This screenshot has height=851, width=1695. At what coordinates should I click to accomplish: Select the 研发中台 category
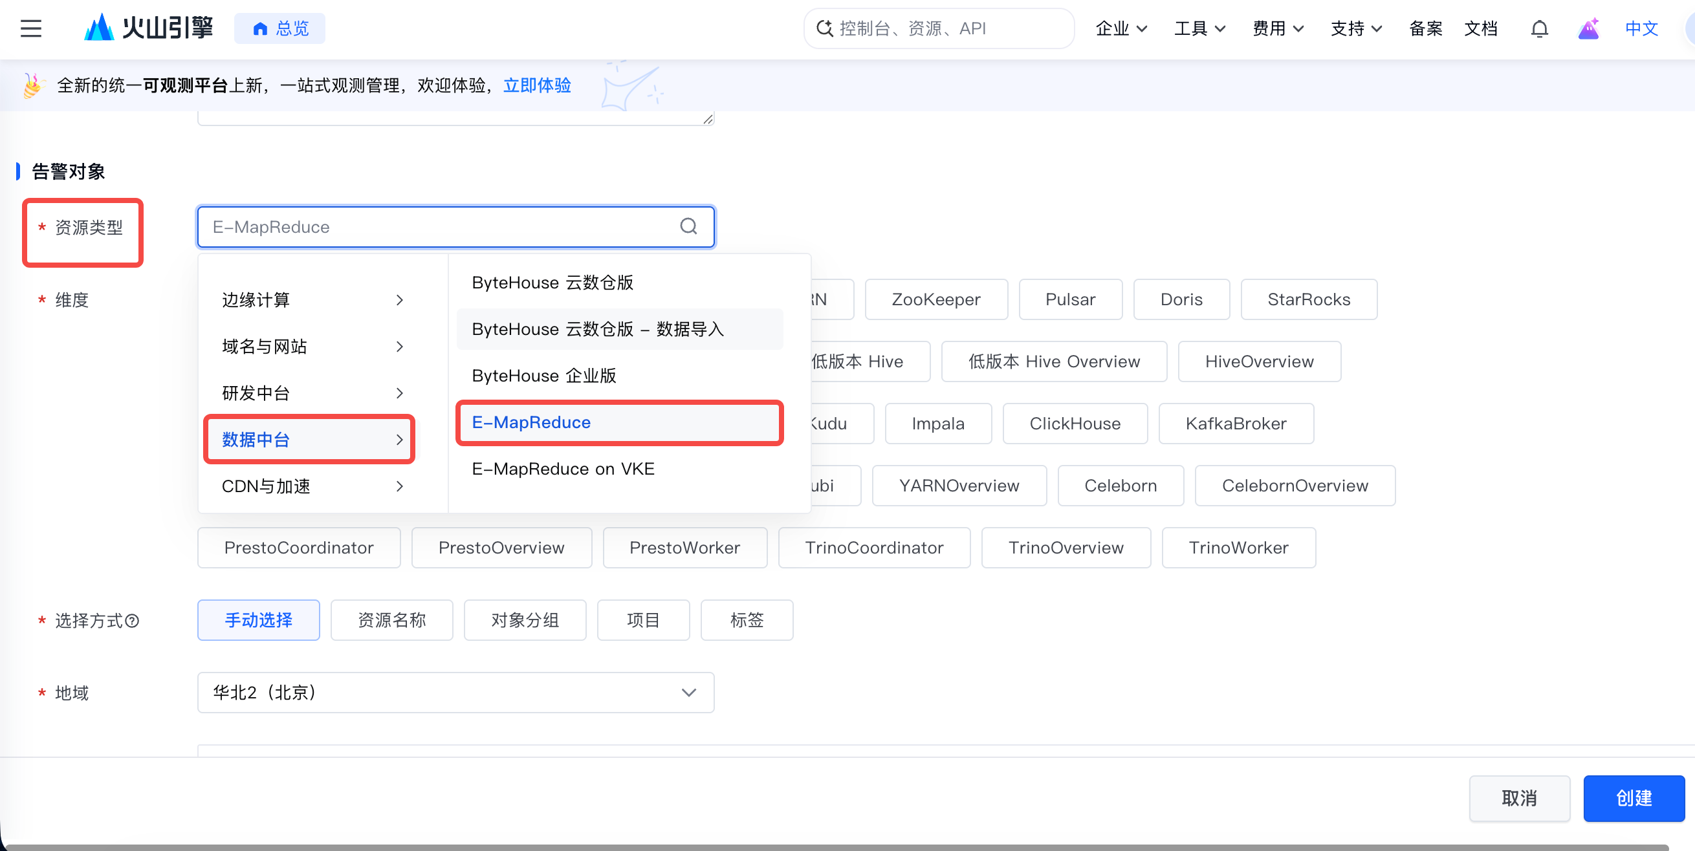[312, 393]
